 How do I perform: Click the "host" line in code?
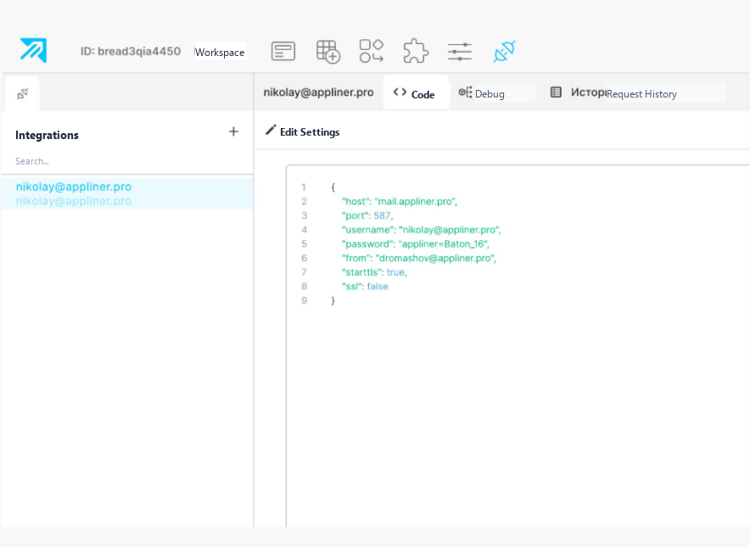pos(400,201)
